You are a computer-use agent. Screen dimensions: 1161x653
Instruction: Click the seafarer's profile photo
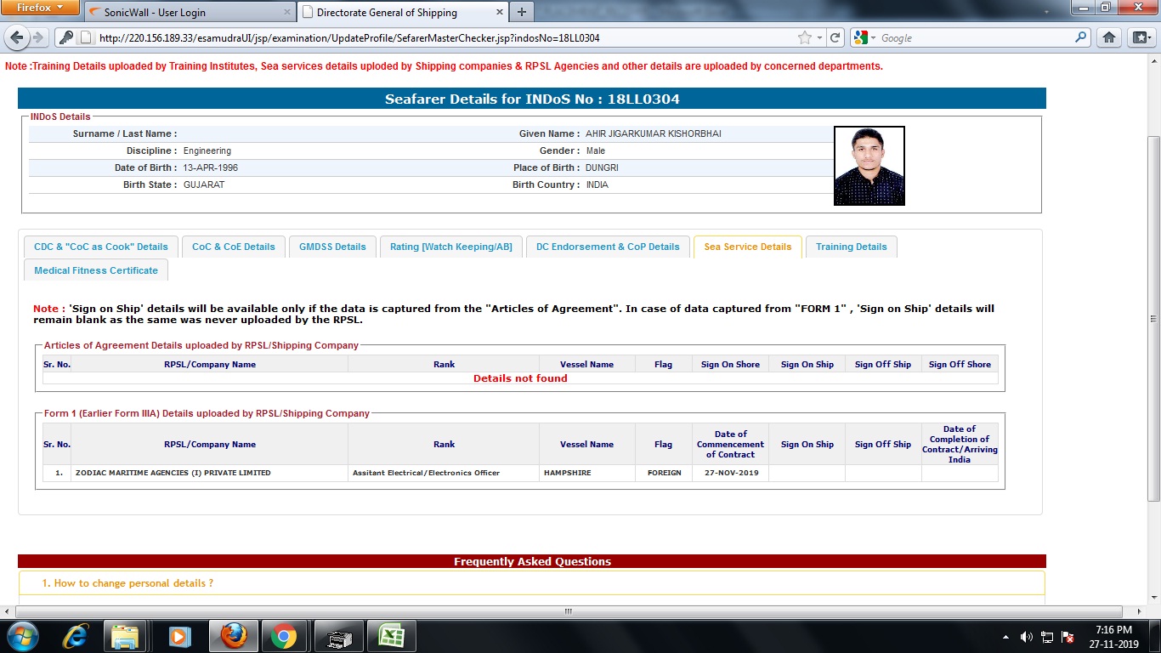[x=869, y=166]
